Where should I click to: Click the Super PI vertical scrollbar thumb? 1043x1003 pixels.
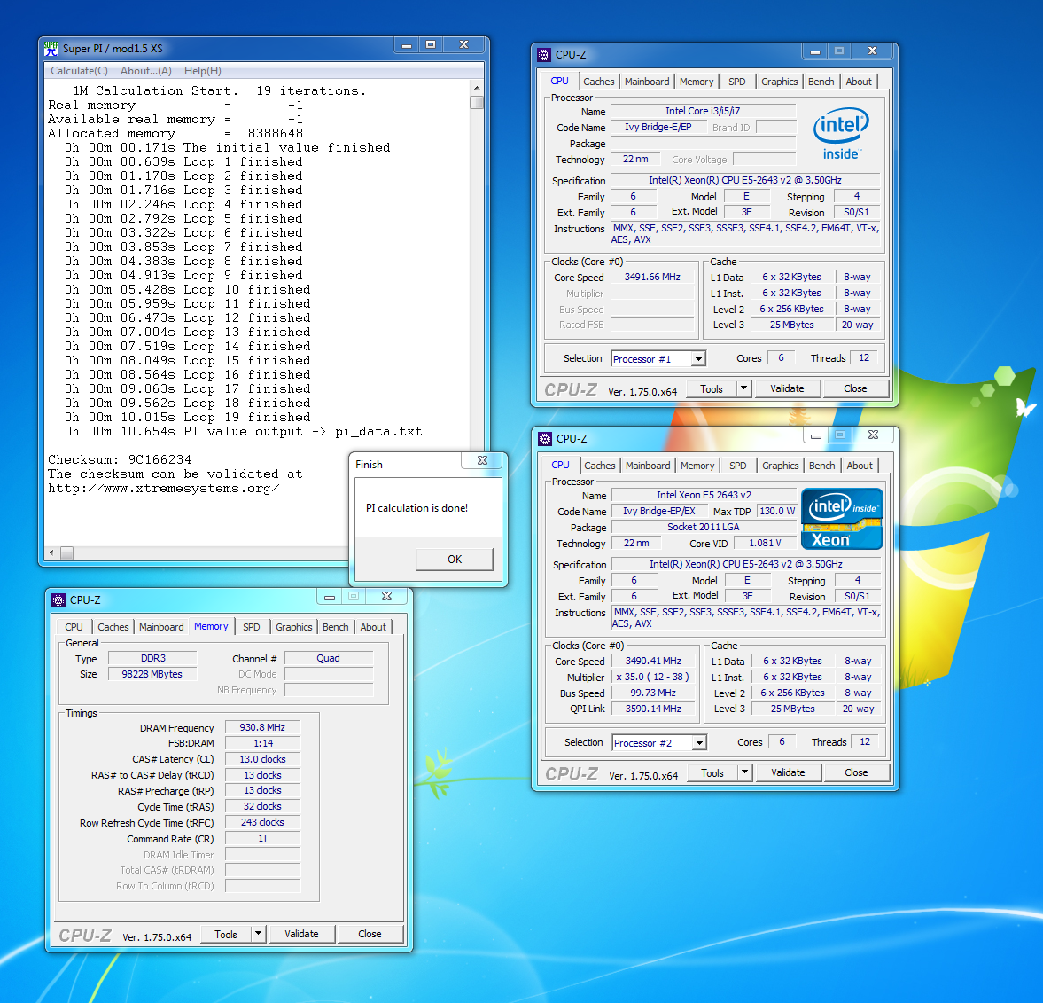coord(476,102)
